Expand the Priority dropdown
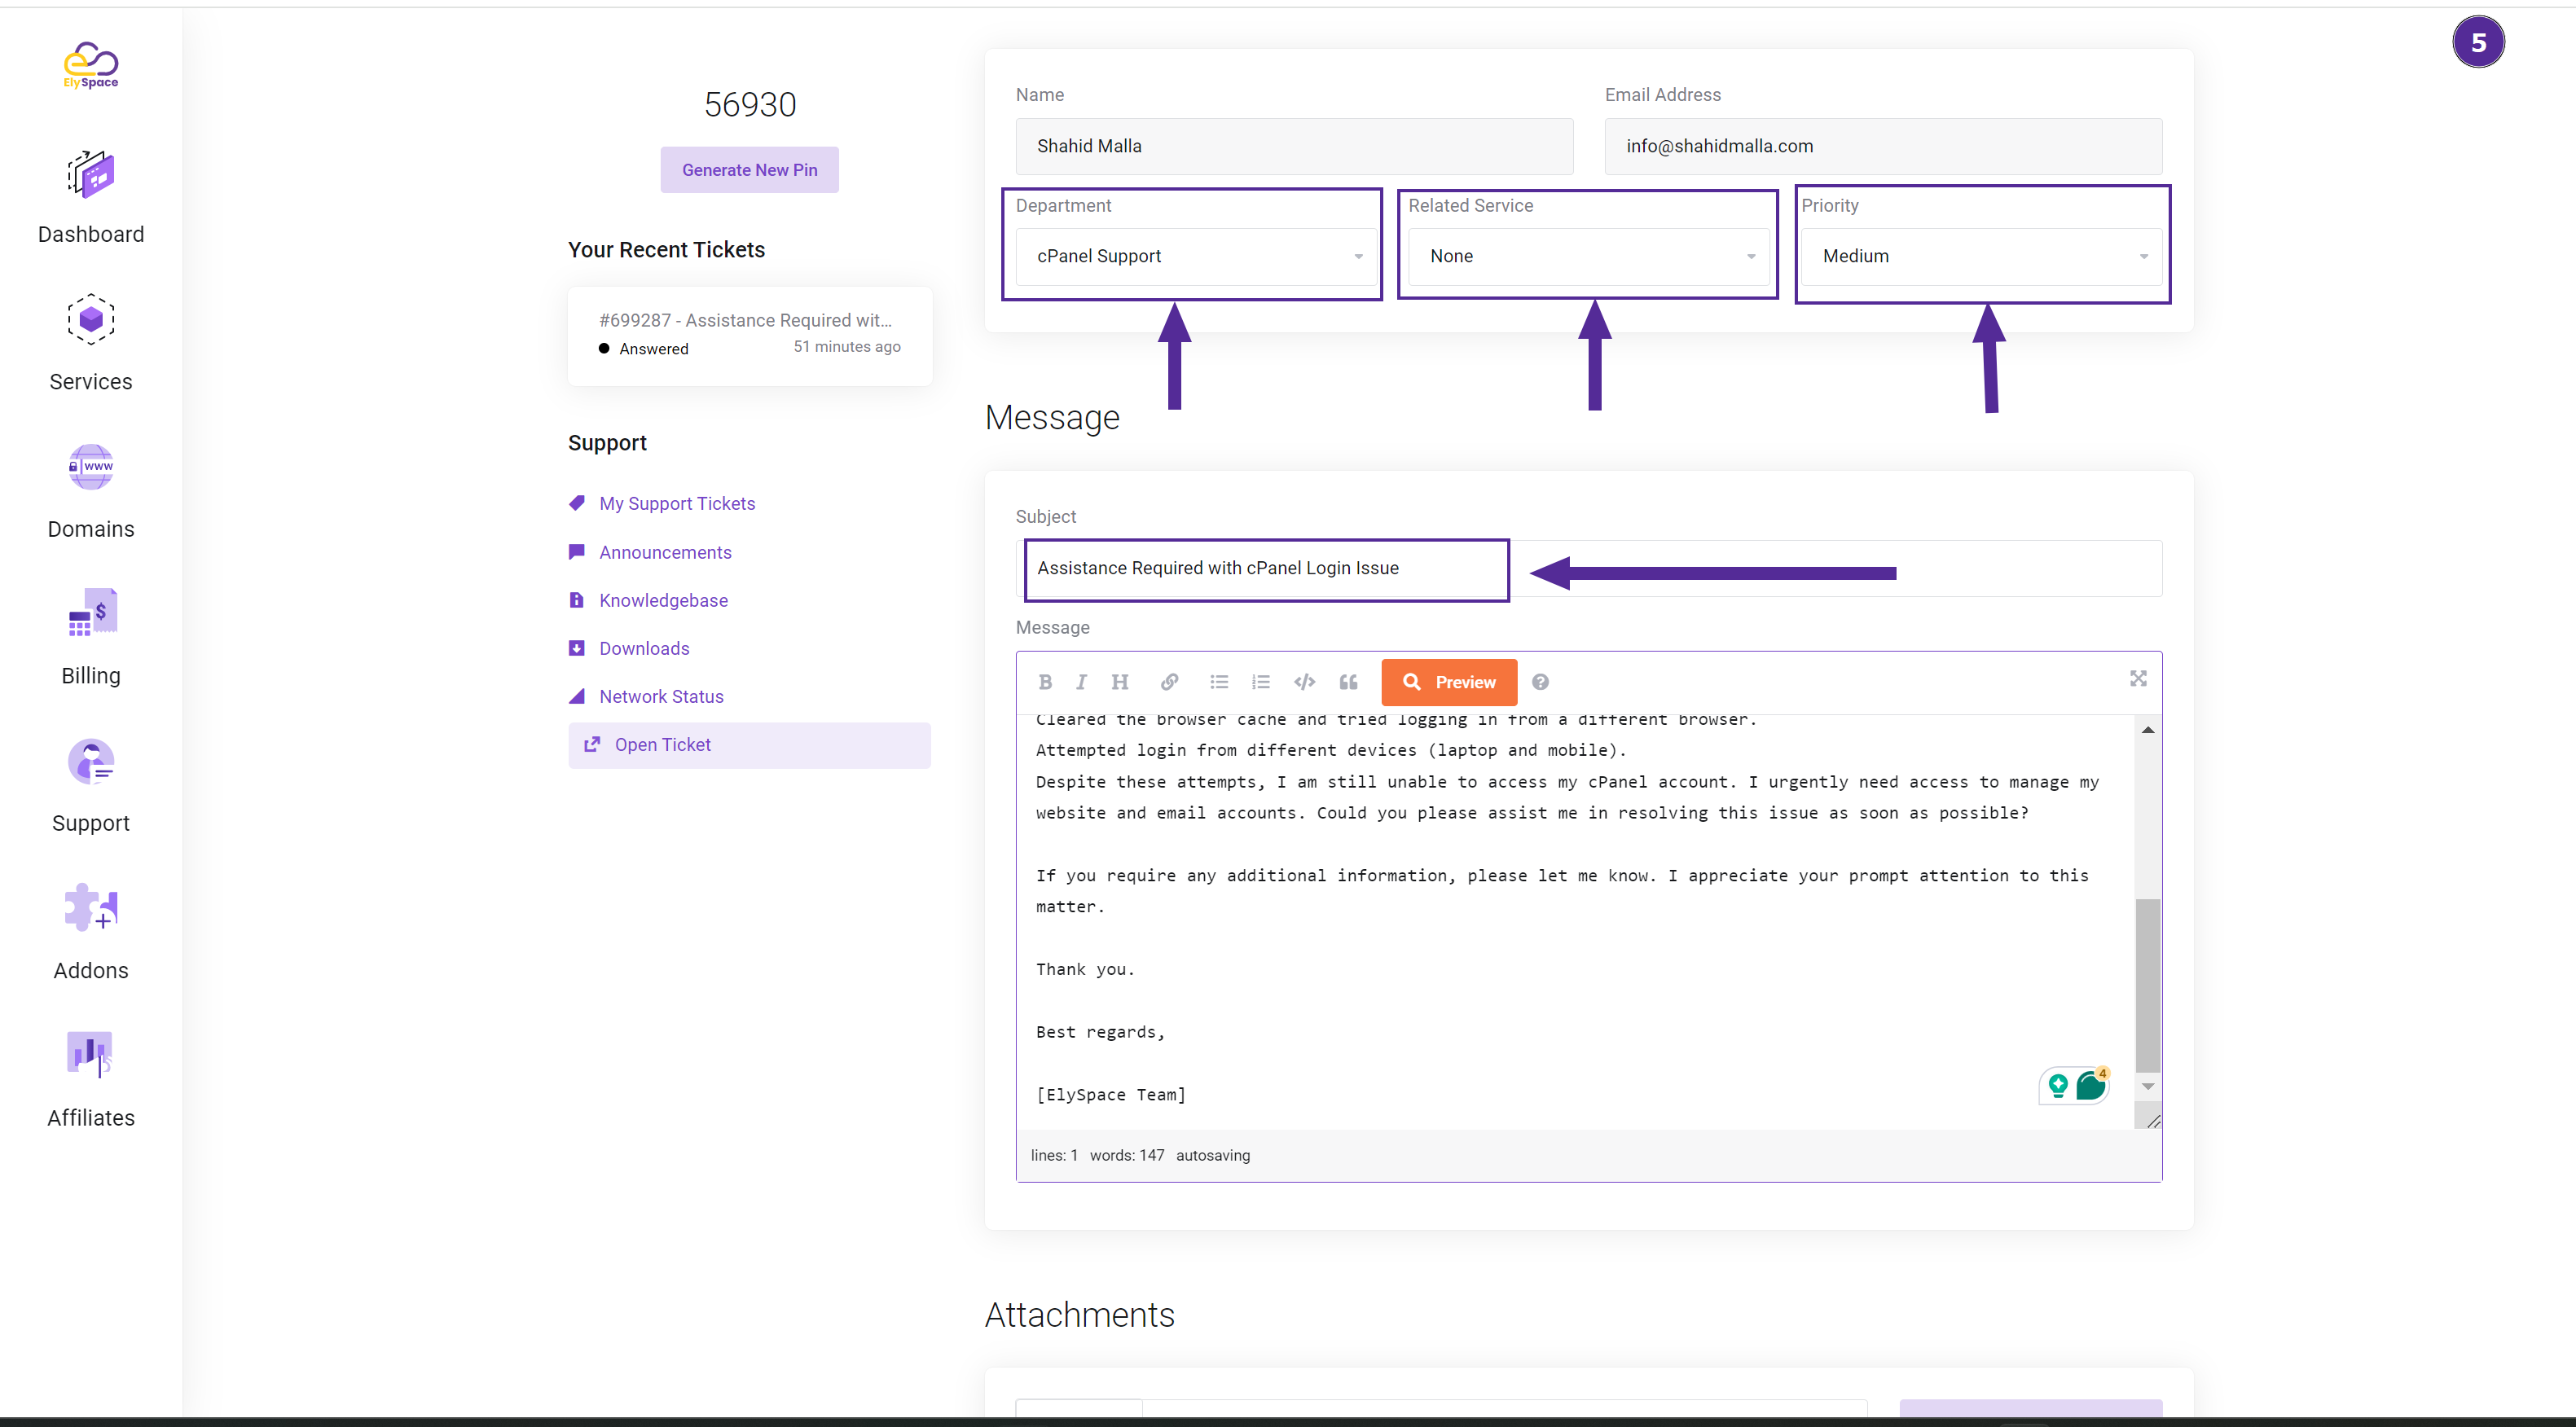 1980,257
